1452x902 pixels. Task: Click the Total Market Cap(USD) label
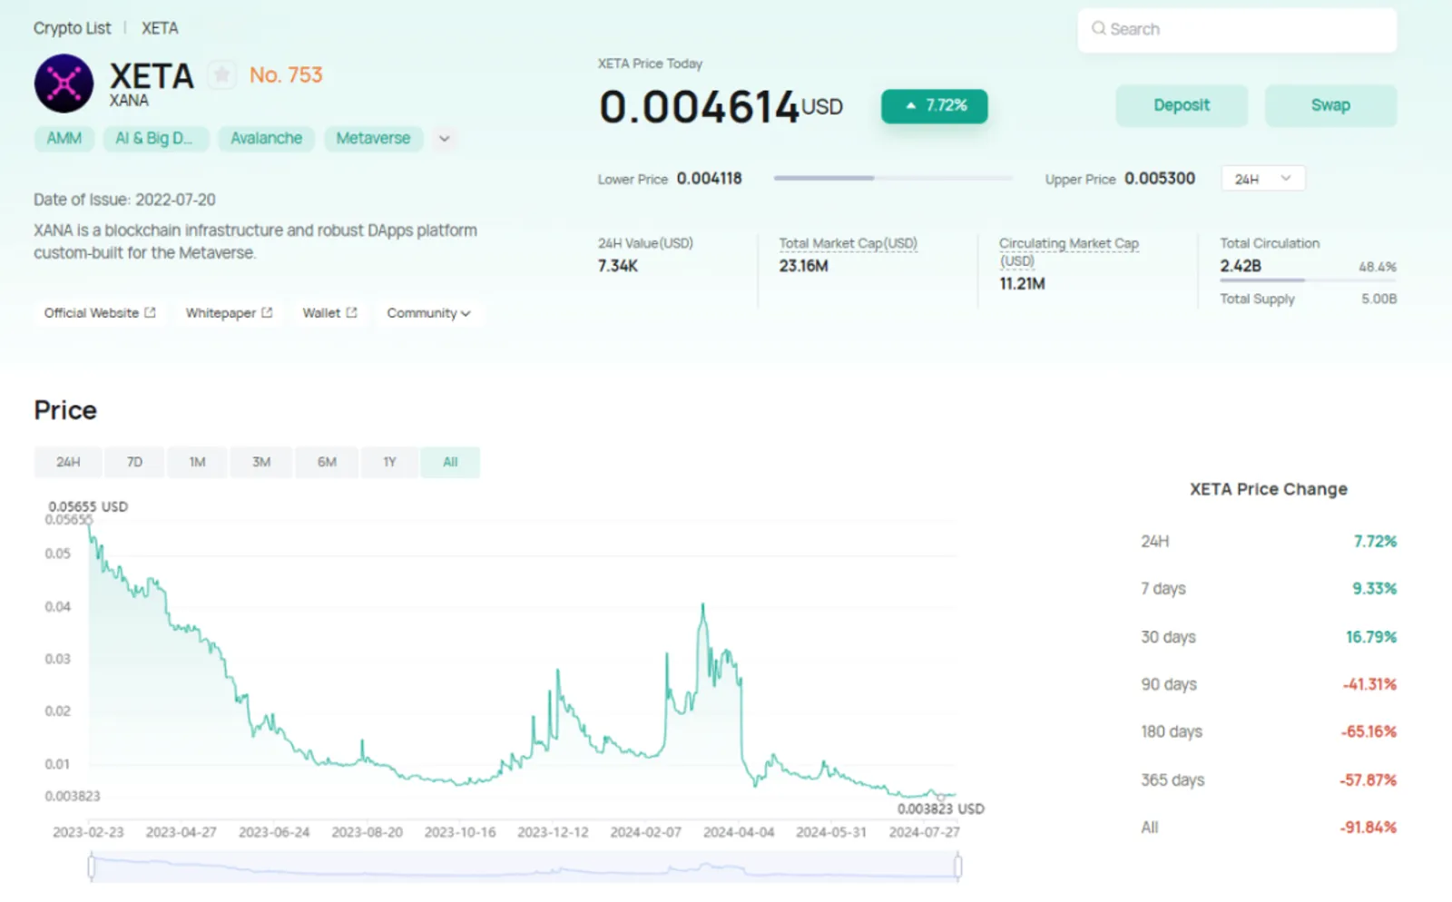tap(848, 243)
